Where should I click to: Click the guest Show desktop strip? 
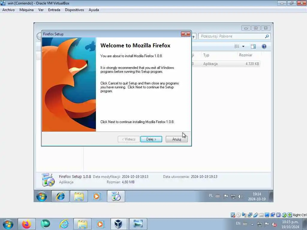pos(271,196)
